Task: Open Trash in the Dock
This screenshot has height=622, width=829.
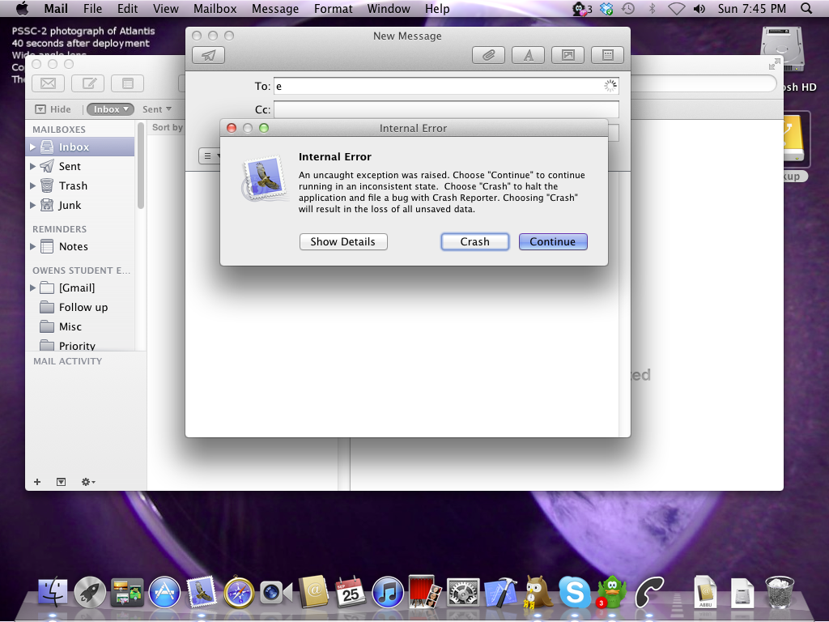Action: [780, 592]
